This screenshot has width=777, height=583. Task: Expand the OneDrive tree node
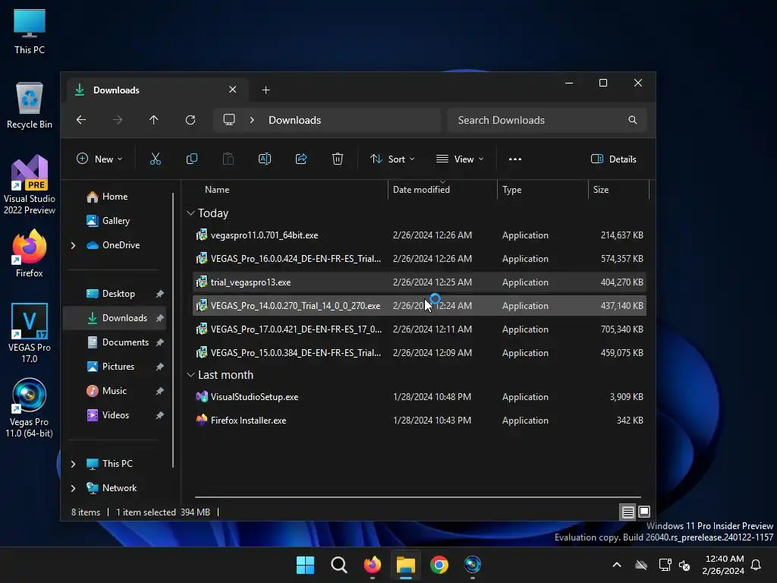[x=74, y=245]
